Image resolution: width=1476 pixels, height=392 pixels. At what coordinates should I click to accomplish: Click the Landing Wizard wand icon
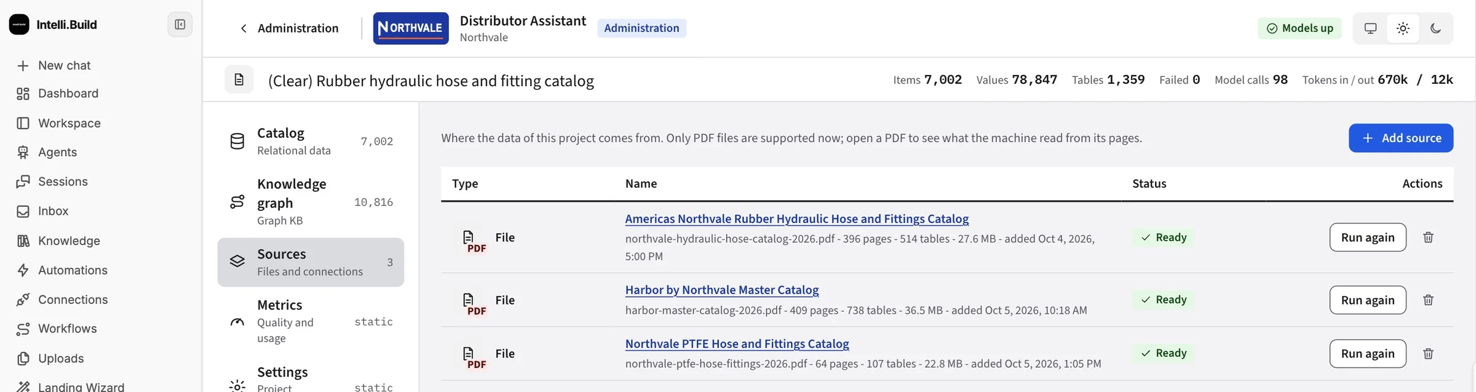pyautogui.click(x=23, y=386)
